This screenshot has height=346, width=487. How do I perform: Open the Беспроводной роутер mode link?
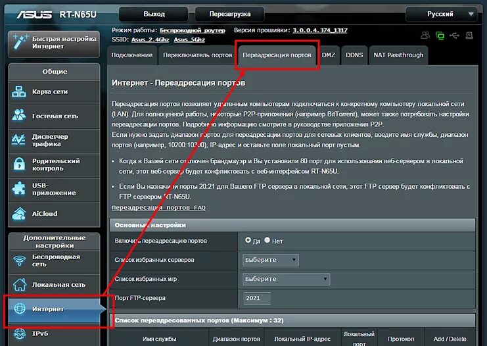click(193, 30)
